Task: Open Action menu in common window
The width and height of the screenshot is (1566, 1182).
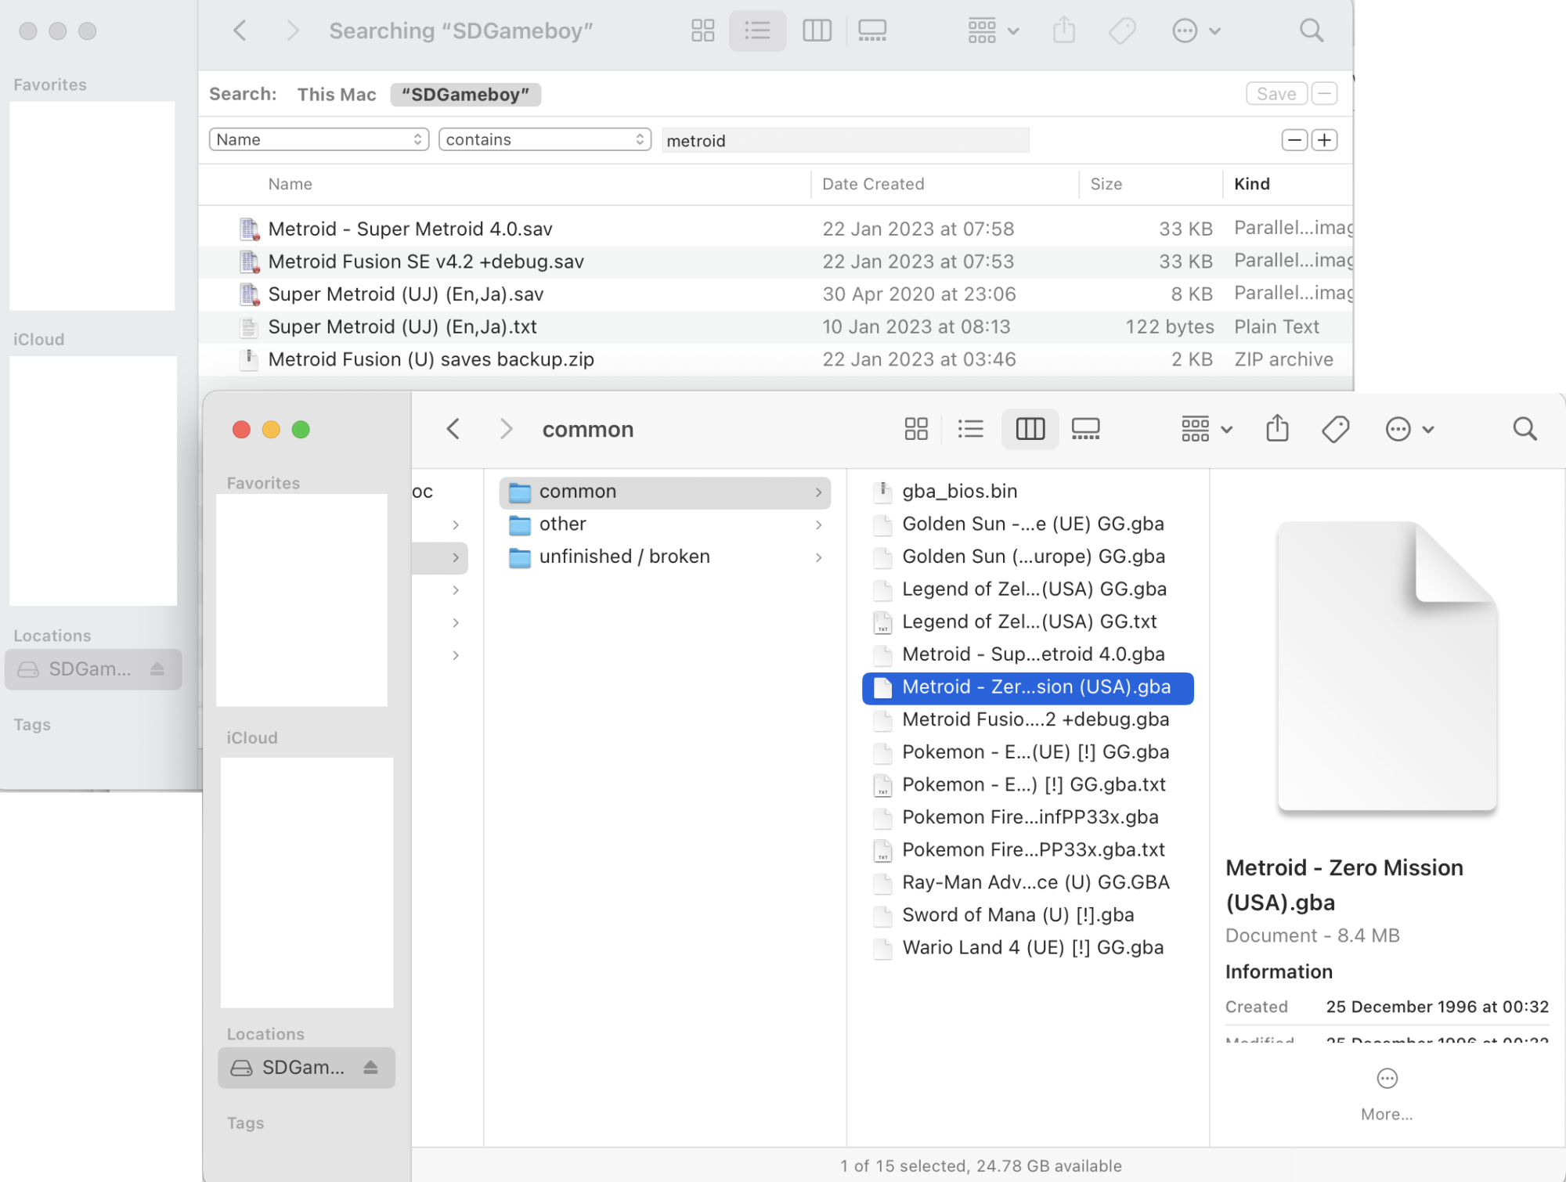Action: [1409, 429]
